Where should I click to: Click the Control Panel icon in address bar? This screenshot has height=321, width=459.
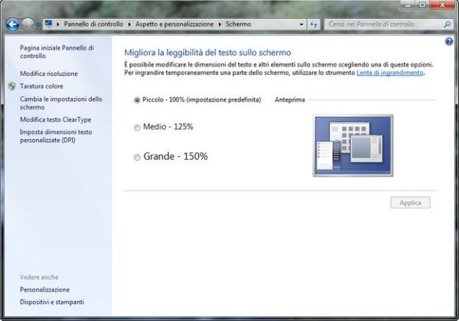pyautogui.click(x=49, y=24)
